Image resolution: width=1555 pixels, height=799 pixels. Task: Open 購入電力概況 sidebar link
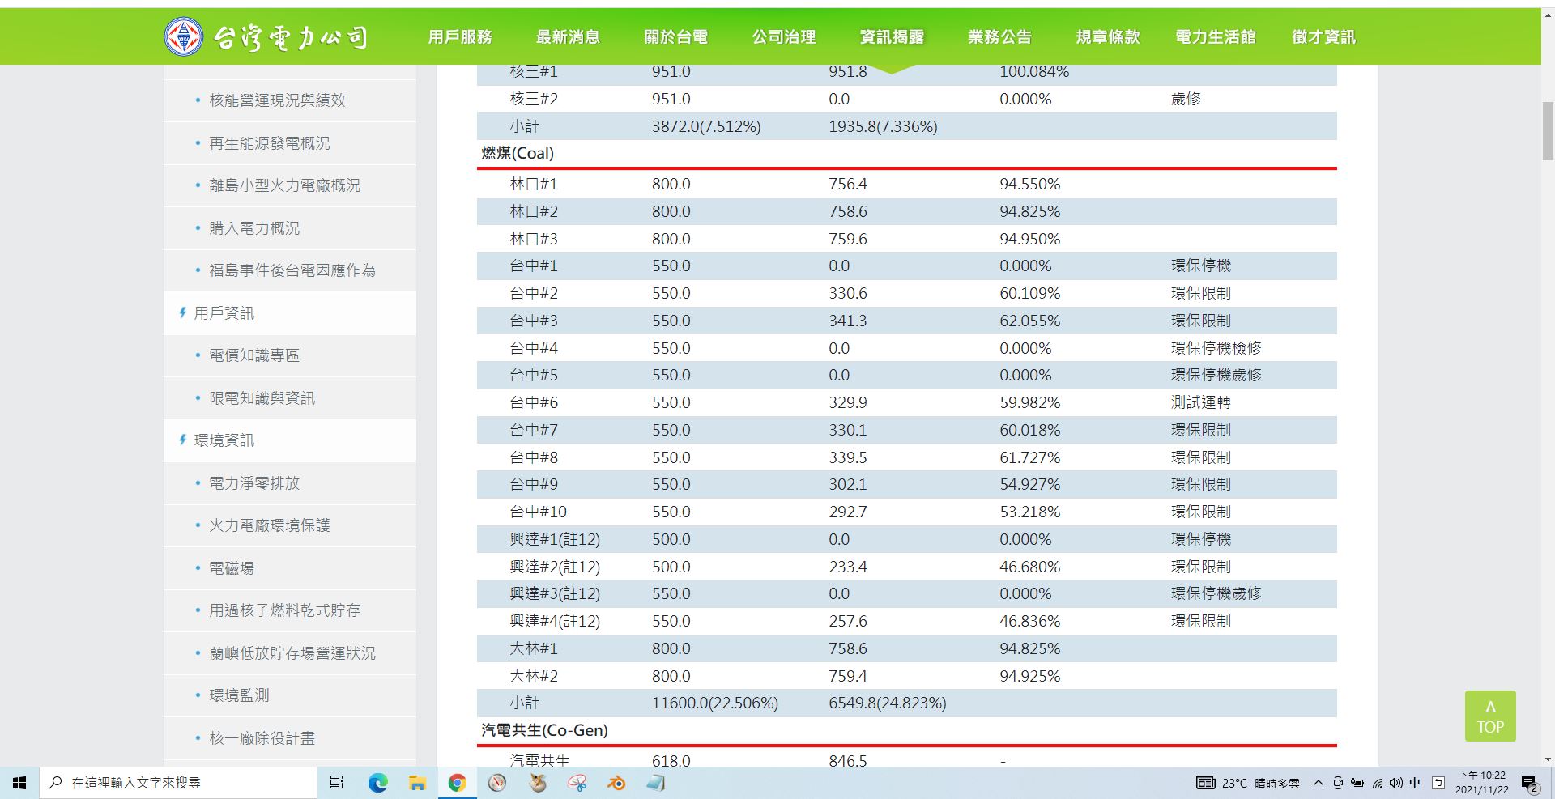click(x=254, y=228)
